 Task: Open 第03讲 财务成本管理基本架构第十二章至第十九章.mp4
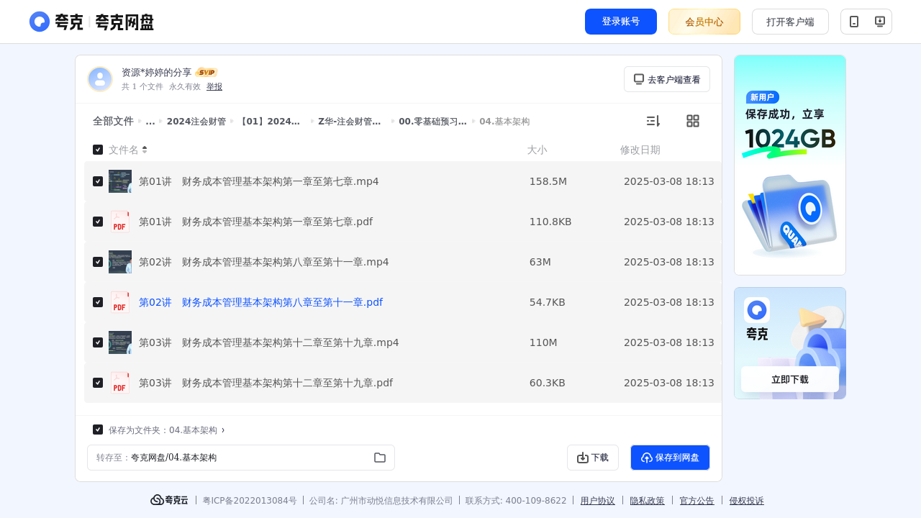point(269,342)
